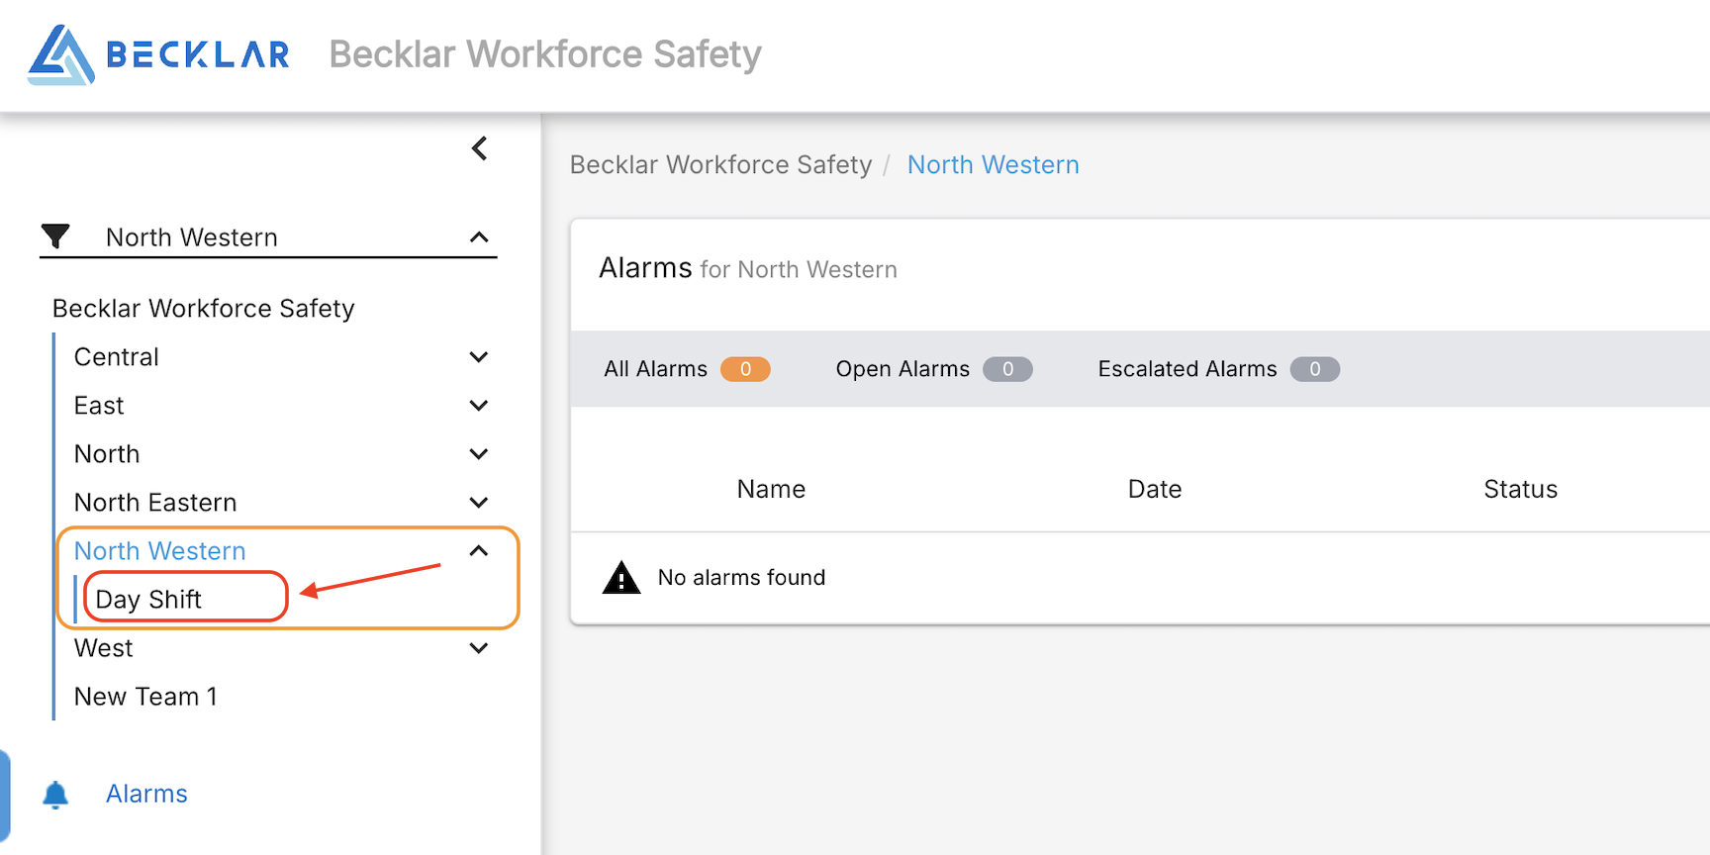This screenshot has width=1710, height=855.
Task: Select the North Eastern team
Action: pyautogui.click(x=155, y=503)
